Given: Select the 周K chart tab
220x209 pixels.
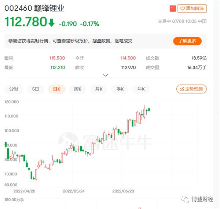Looking at the screenshot, I should pos(78,89).
